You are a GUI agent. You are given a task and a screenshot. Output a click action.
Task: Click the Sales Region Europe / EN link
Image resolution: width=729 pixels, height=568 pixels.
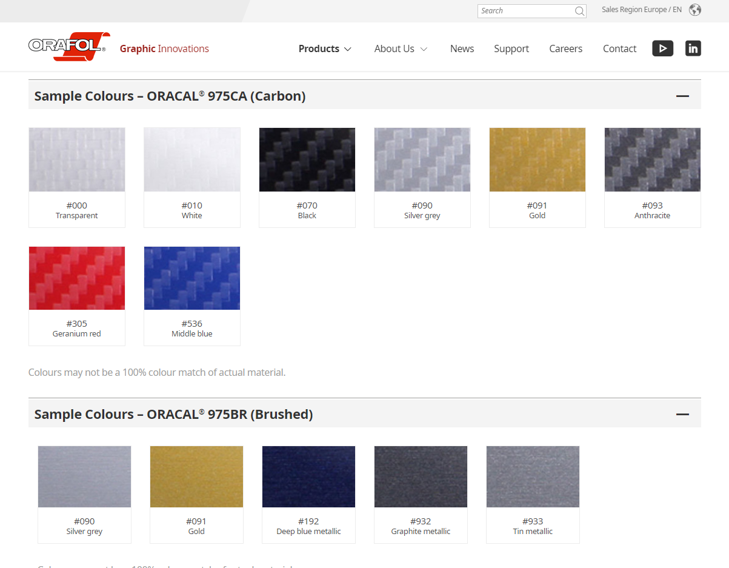pyautogui.click(x=642, y=10)
